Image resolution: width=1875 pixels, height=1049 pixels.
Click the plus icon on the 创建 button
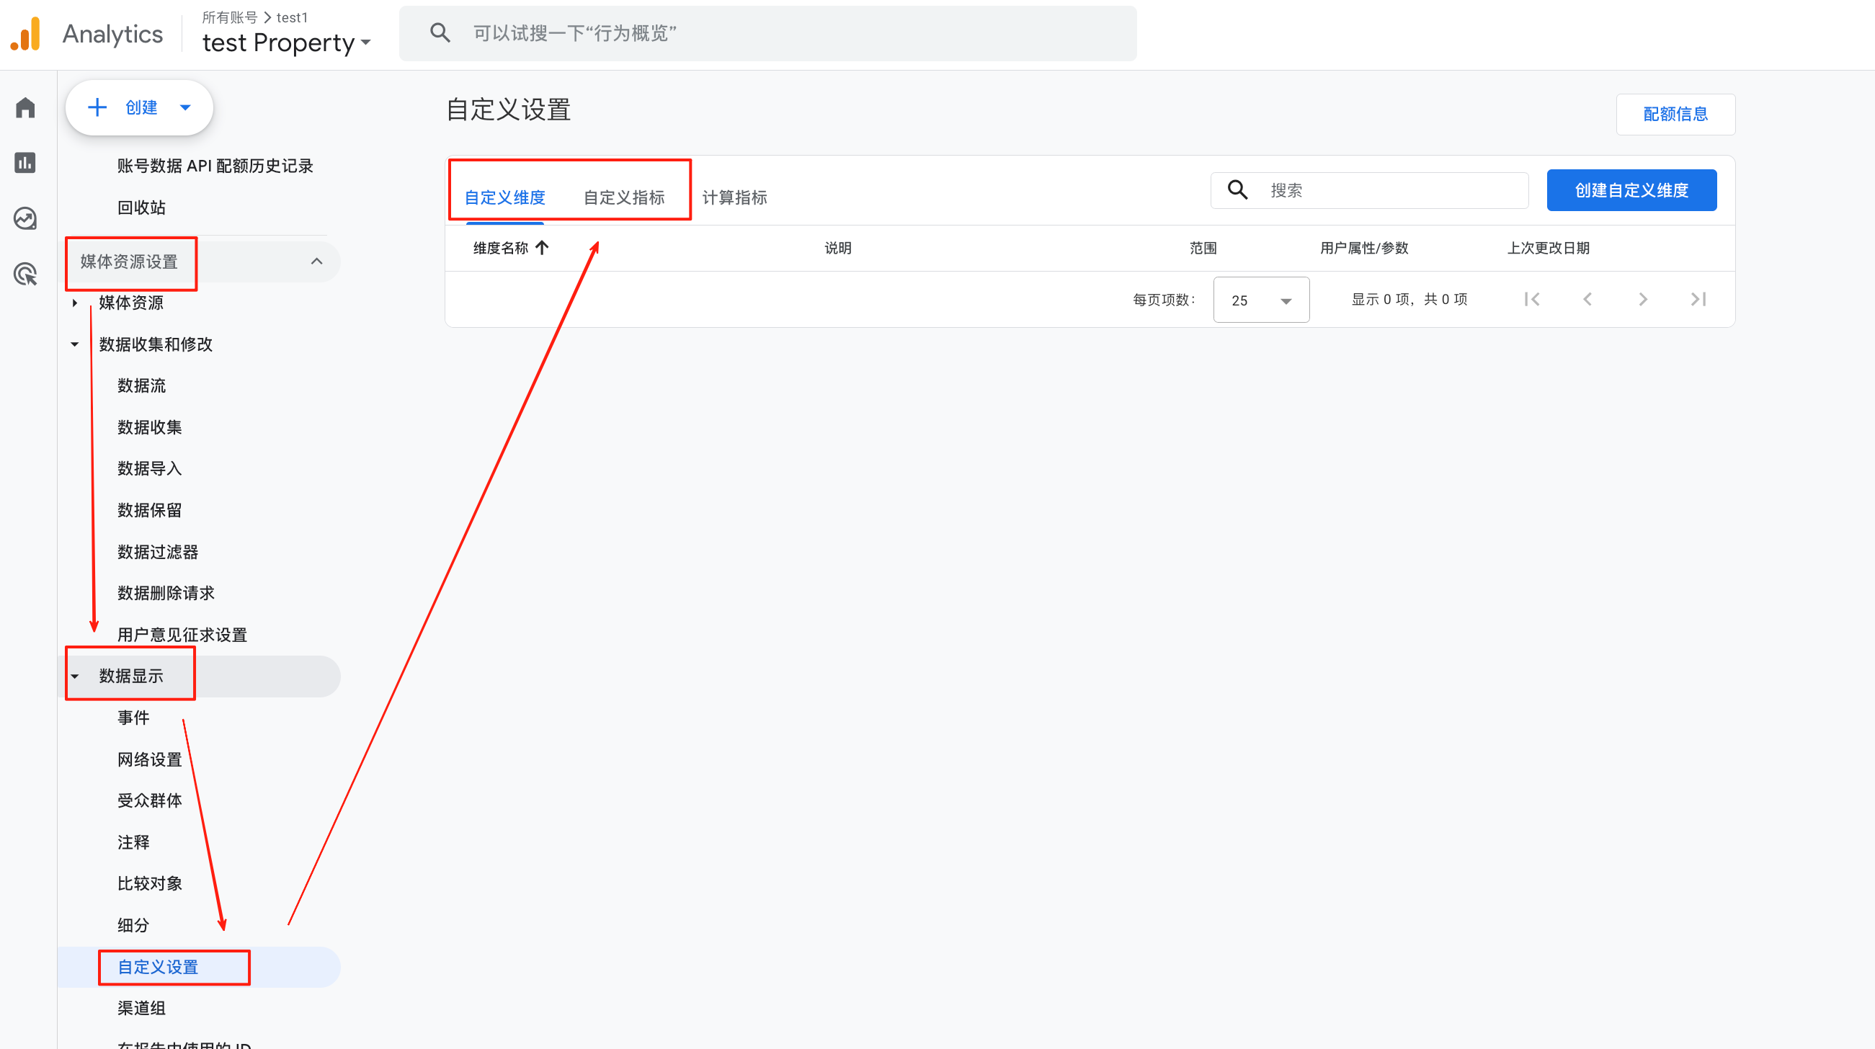(x=97, y=107)
